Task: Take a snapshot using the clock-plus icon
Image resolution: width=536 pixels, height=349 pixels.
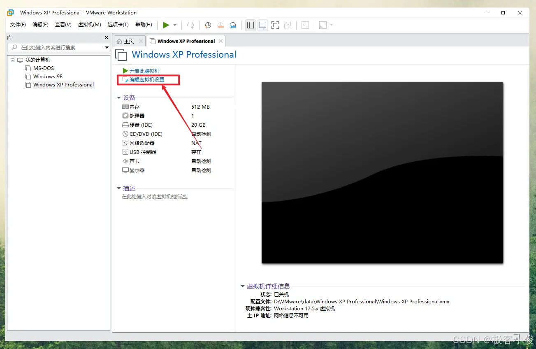Action: pyautogui.click(x=208, y=25)
